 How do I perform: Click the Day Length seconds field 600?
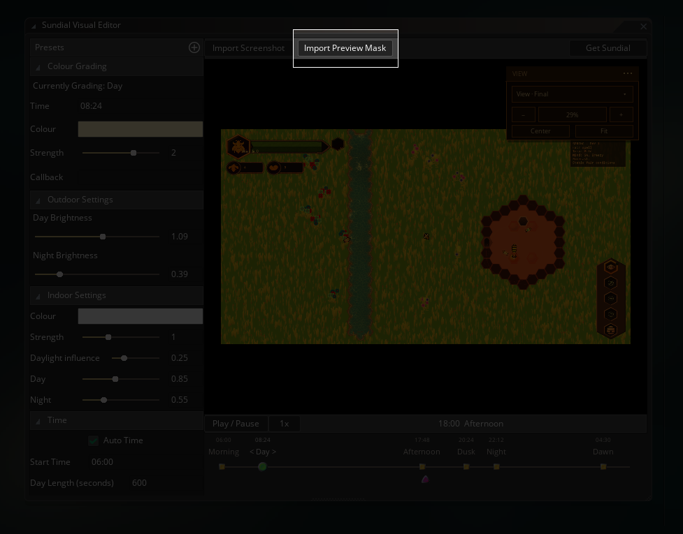[165, 483]
